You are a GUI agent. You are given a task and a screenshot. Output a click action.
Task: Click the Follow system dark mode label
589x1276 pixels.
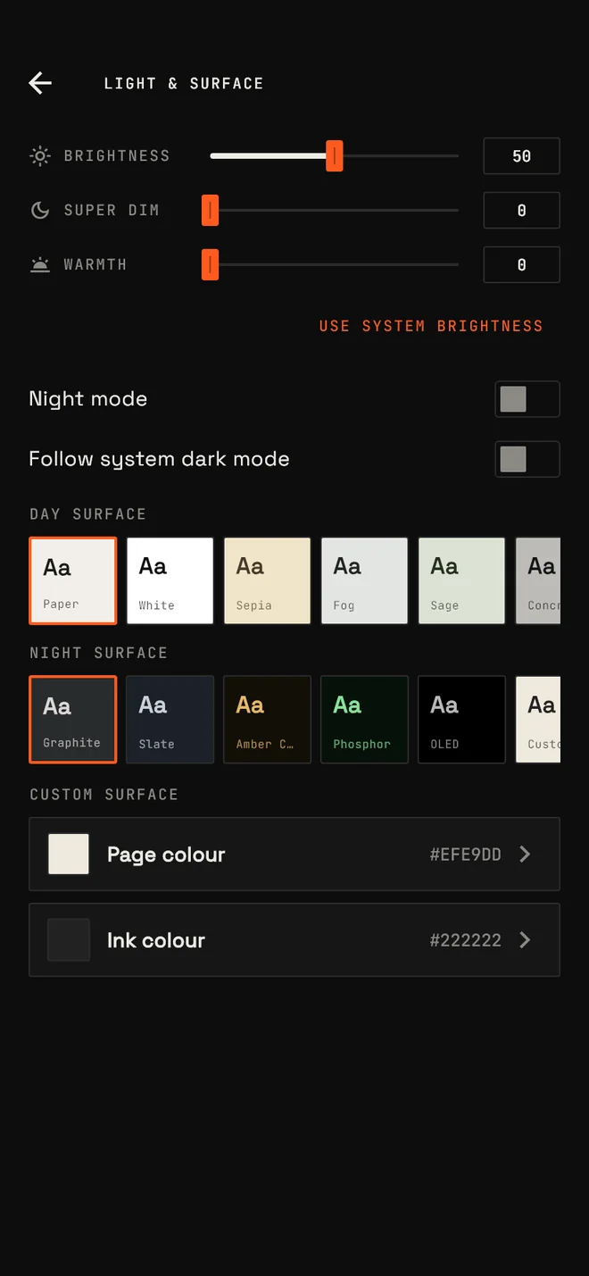click(x=160, y=459)
